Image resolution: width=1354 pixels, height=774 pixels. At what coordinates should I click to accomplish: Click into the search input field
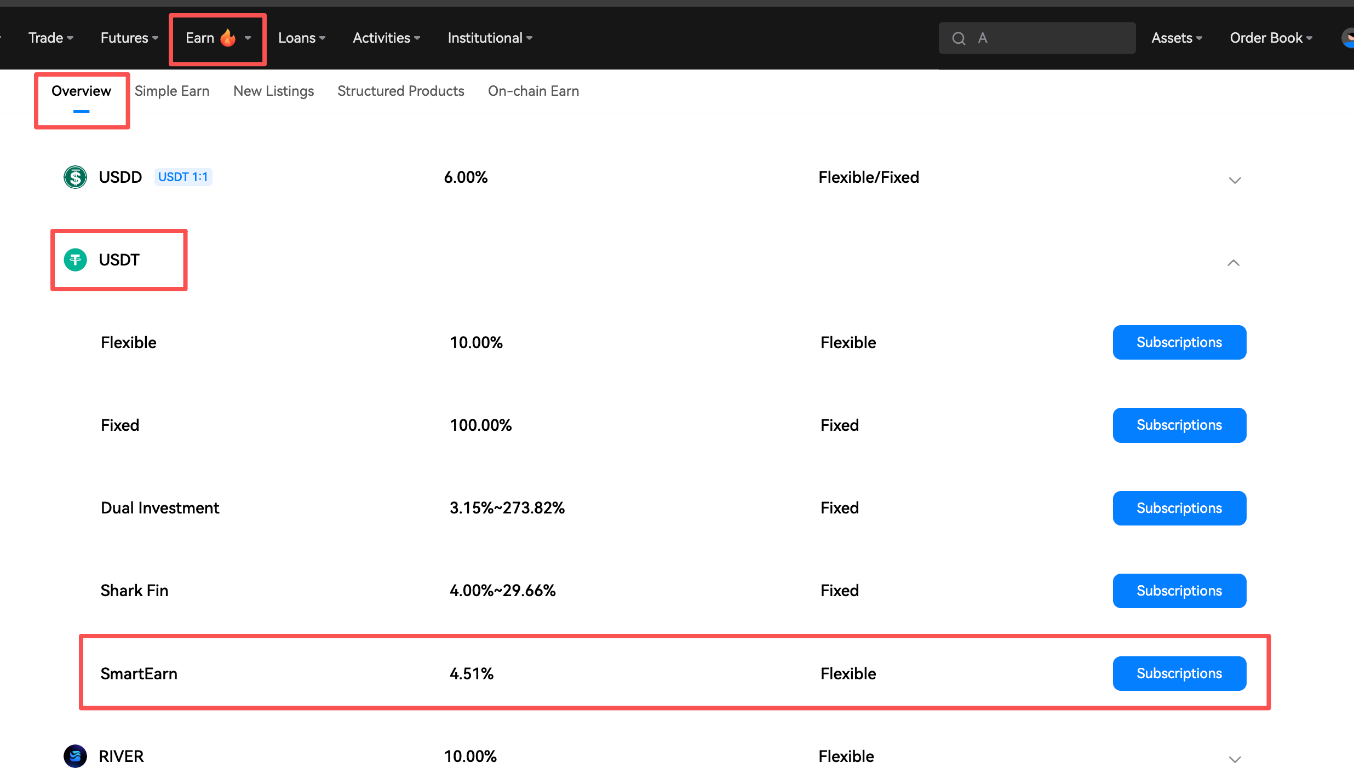pyautogui.click(x=1052, y=38)
